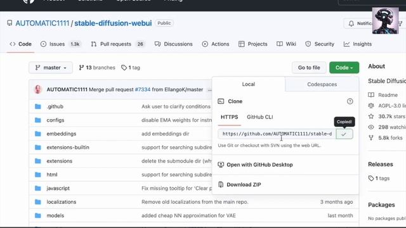This screenshot has height=228, width=406.
Task: Open the Packages heading link
Action: [x=381, y=205]
